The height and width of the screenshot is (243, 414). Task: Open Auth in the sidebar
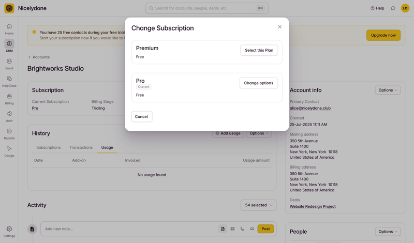9,116
